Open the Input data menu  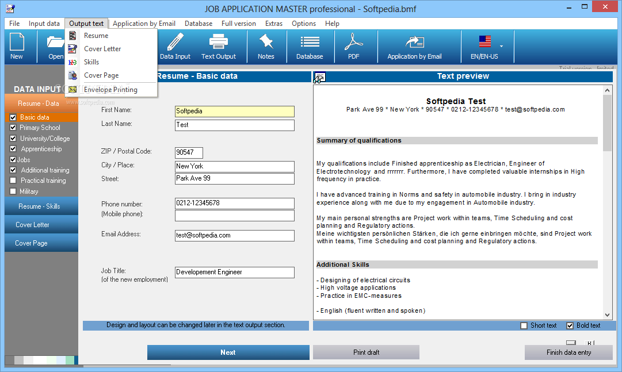(44, 24)
